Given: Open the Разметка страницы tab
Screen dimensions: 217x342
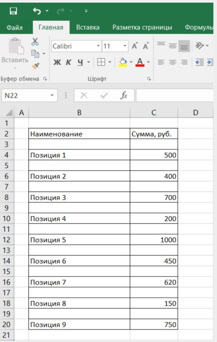Looking at the screenshot, I should [142, 27].
